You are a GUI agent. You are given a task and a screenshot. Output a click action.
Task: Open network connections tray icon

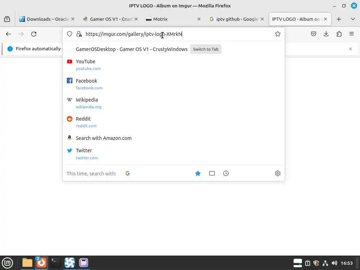pos(325,263)
